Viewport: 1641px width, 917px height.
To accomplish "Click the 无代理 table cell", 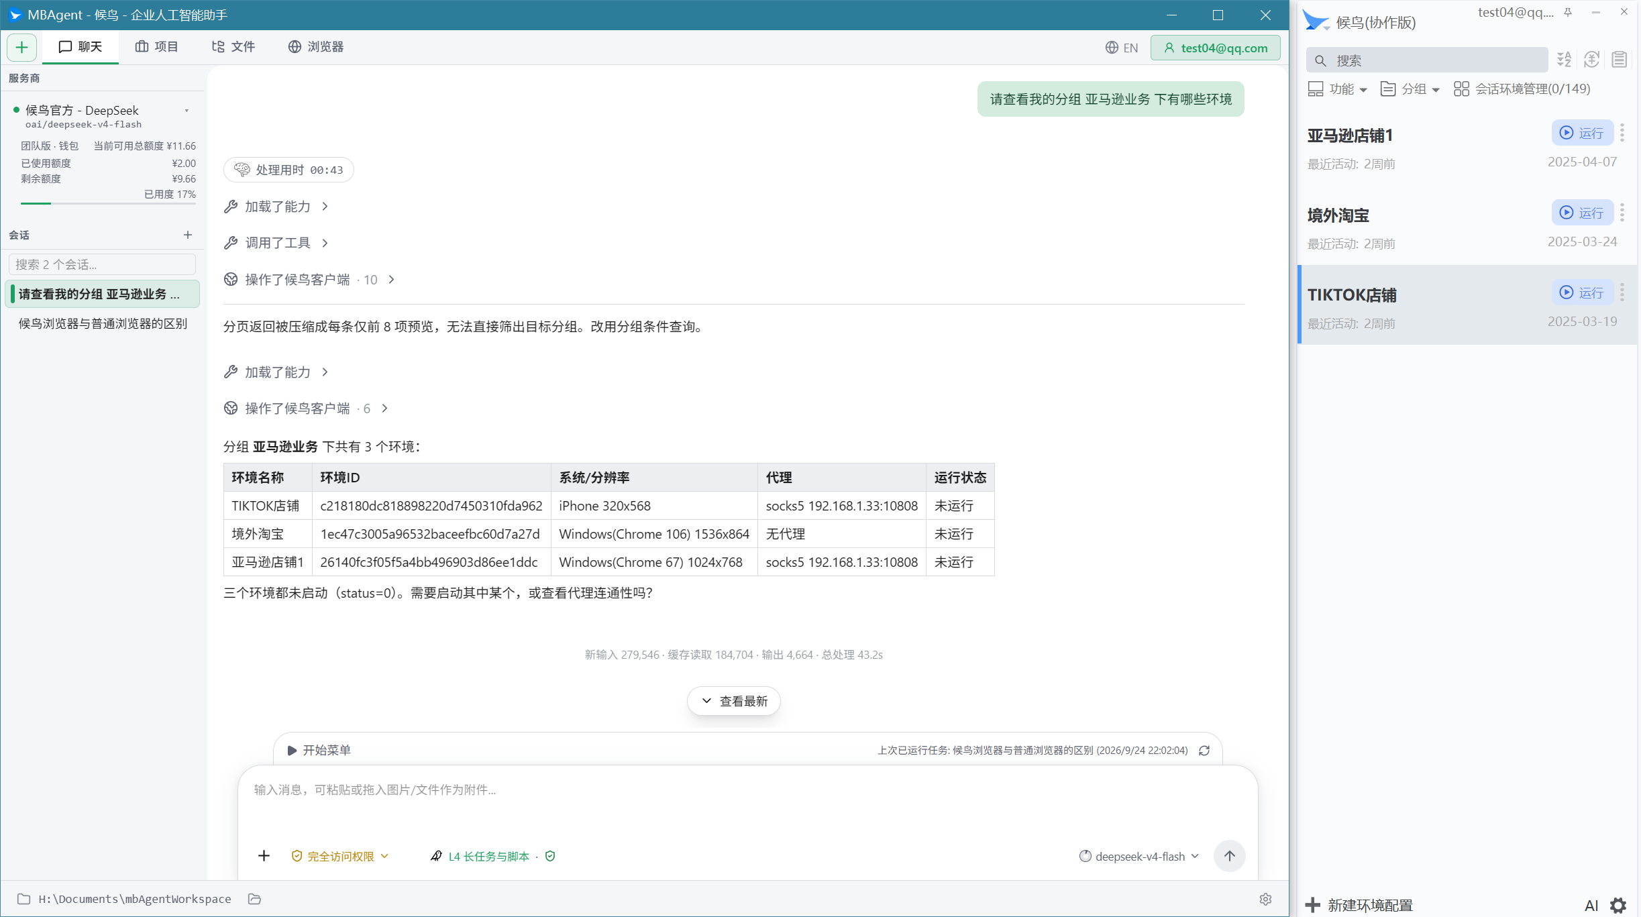I will (x=842, y=534).
